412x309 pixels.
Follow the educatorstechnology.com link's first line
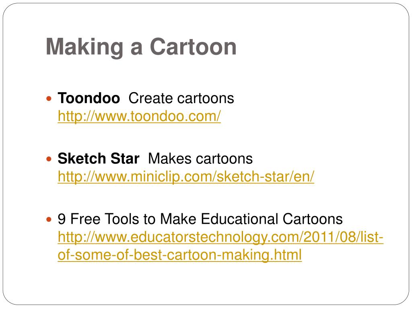(x=220, y=237)
